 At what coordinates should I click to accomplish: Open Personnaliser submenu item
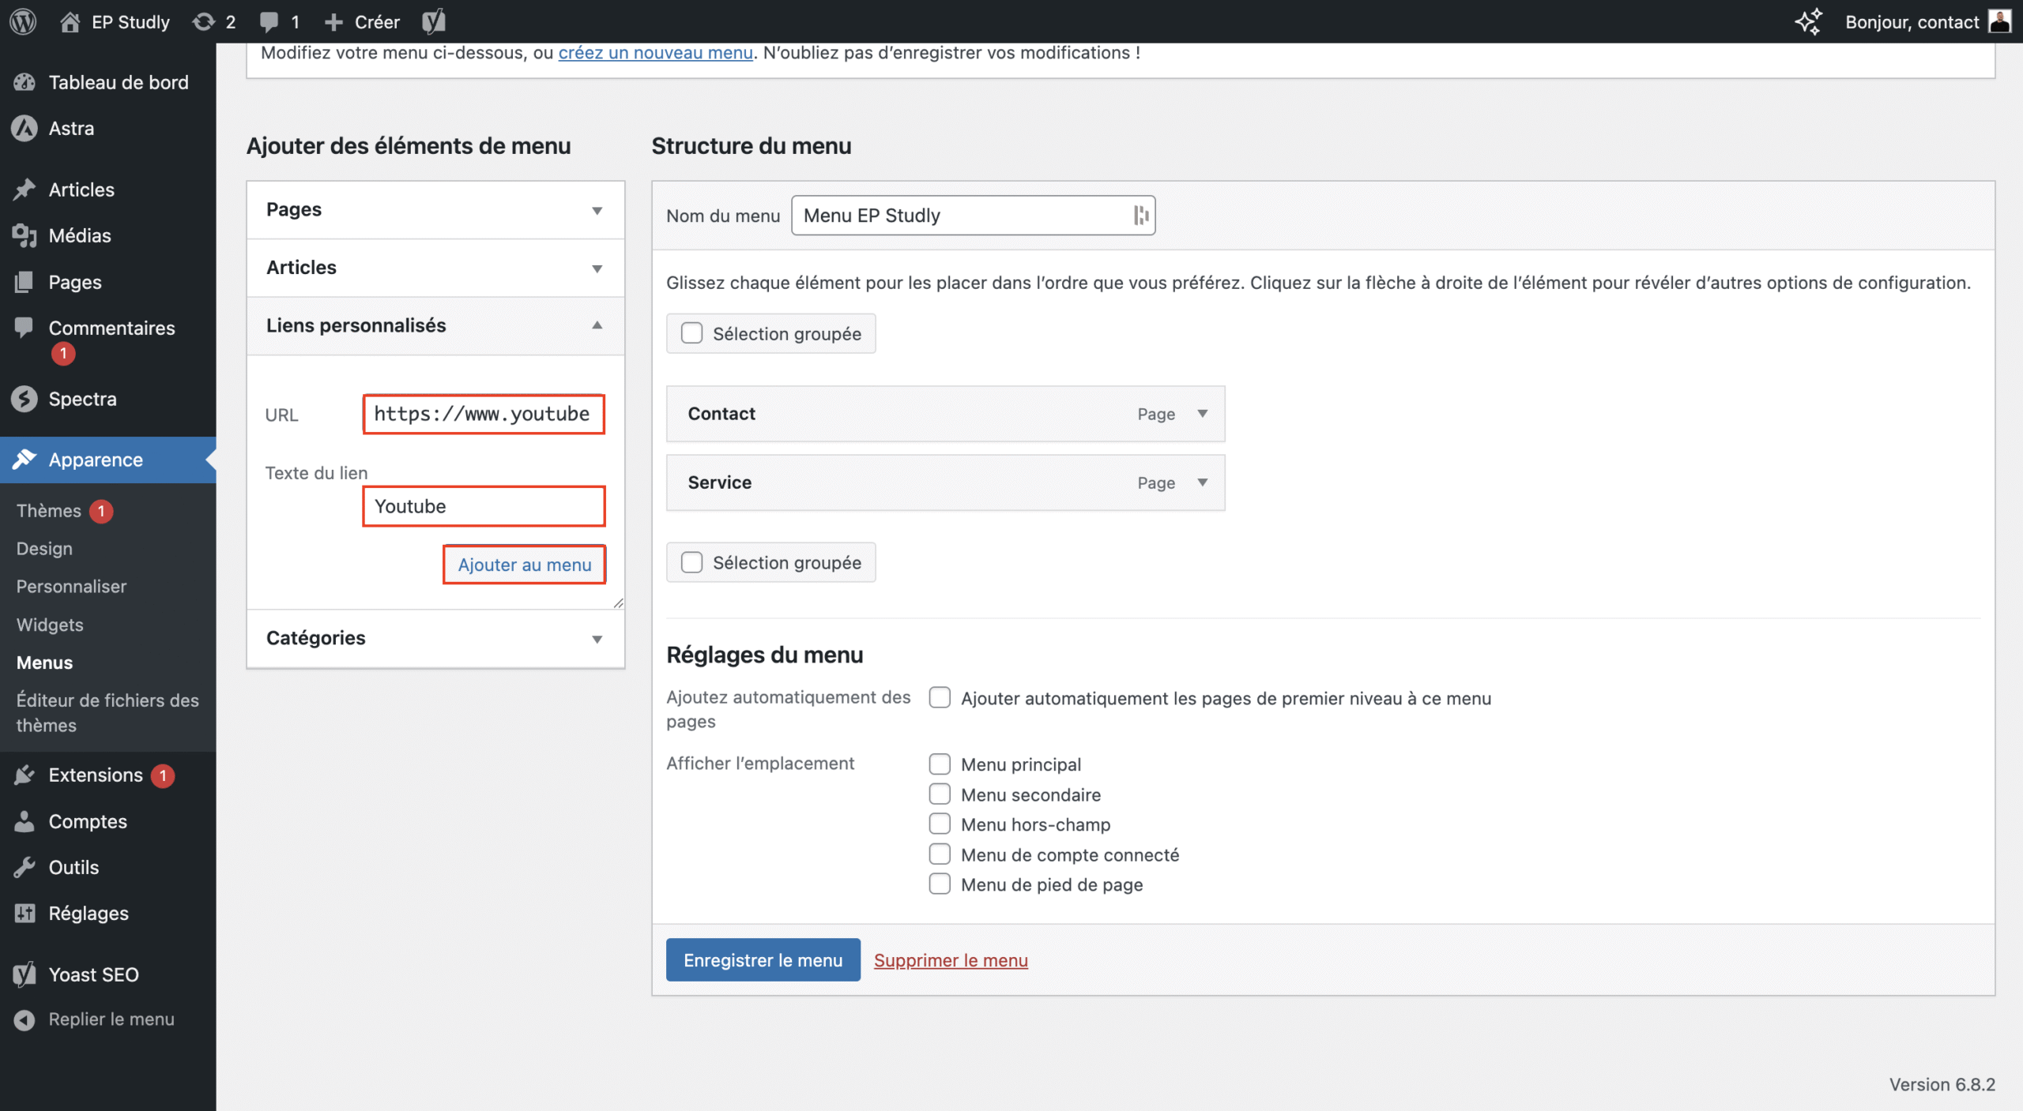coord(71,586)
